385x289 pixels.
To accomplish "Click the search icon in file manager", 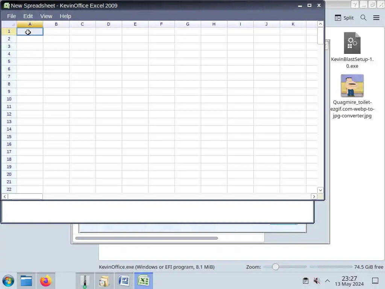I will (364, 18).
